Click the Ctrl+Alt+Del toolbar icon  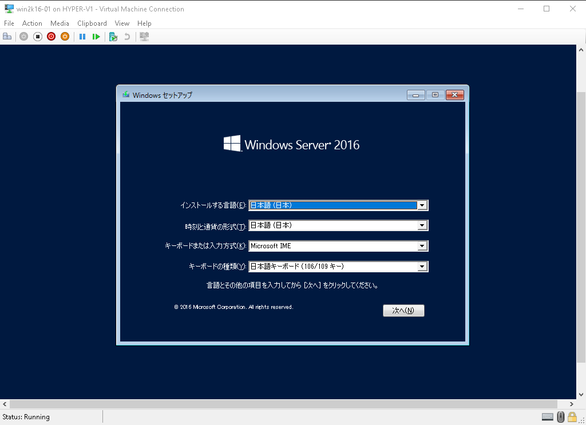pyautogui.click(x=7, y=37)
